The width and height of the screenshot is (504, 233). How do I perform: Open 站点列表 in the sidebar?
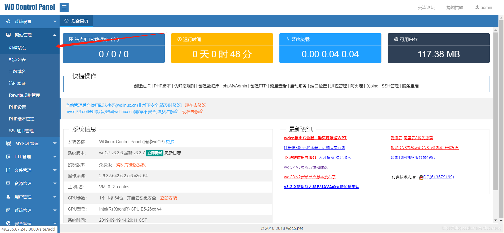30,59
